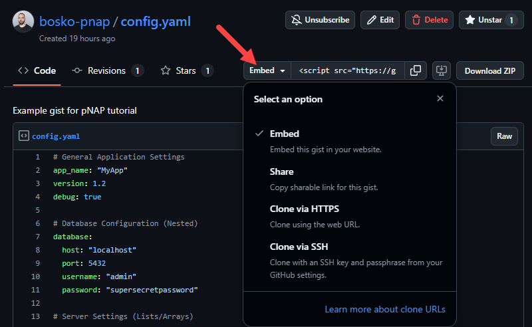Click the debug value true
Viewport: 532px width, 327px height.
92,197
